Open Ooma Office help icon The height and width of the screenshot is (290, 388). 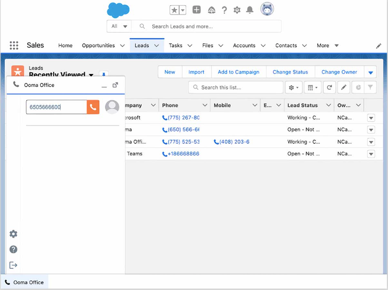point(13,249)
